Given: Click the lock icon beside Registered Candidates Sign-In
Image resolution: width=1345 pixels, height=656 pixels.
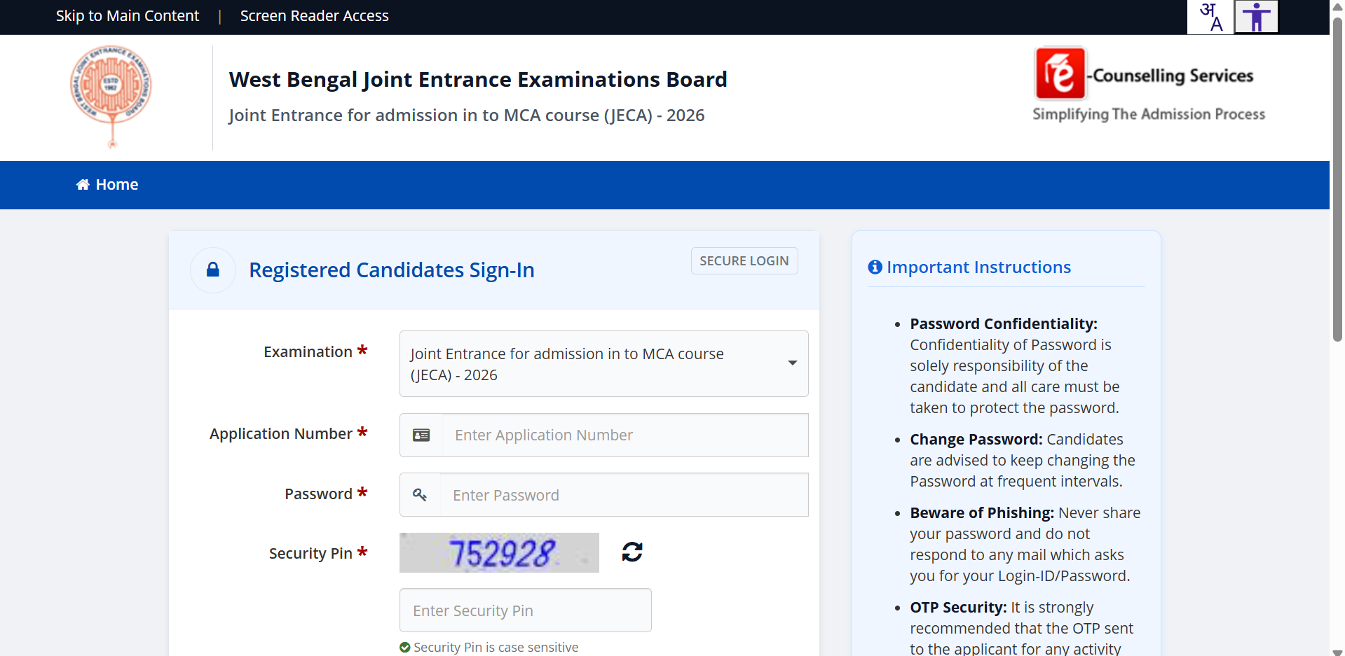Looking at the screenshot, I should [212, 270].
